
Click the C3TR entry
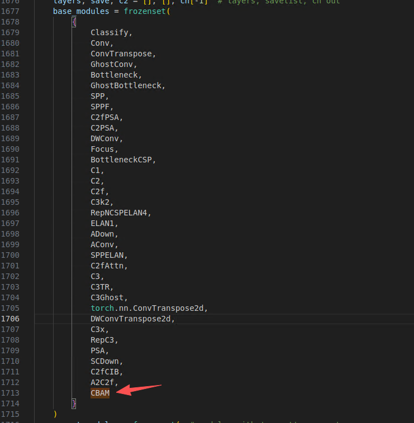click(x=100, y=287)
